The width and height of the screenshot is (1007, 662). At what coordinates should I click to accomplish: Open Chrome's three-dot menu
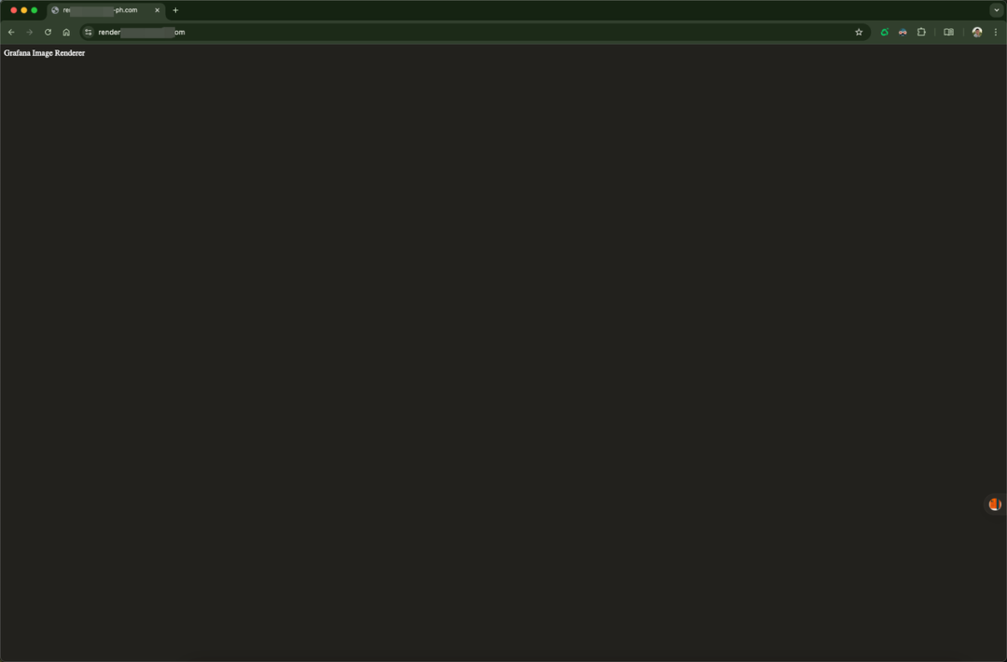[995, 32]
